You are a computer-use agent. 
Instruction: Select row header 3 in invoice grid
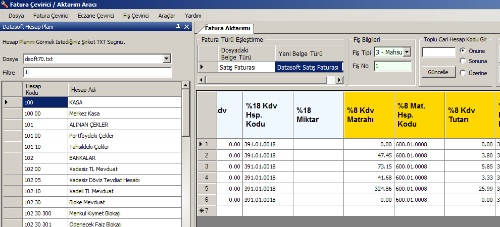click(x=207, y=166)
